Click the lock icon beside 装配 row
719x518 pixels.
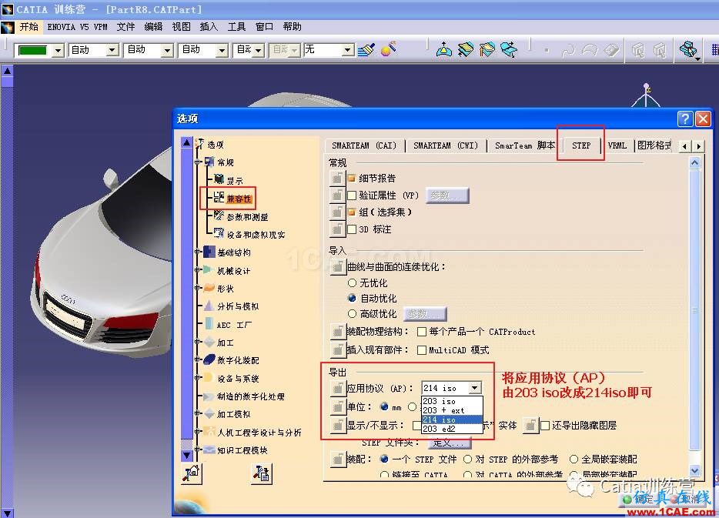(337, 459)
